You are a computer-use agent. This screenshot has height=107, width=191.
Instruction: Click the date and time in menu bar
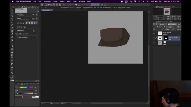tap(171, 1)
